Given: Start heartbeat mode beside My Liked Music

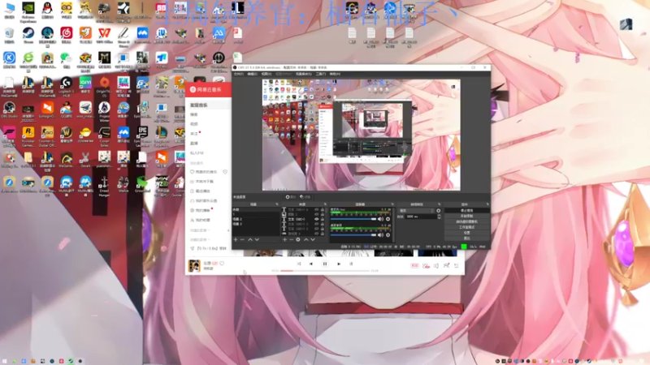Looking at the screenshot, I should 225,172.
